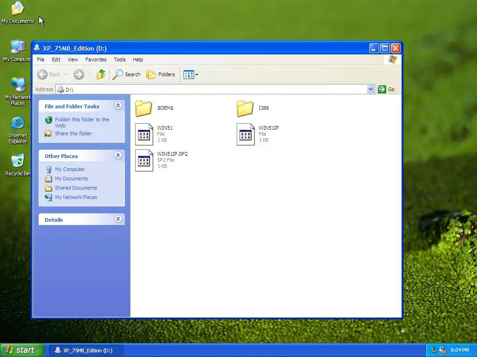This screenshot has height=357, width=477.
Task: Click Publish this folder to the Web
Action: [82, 122]
